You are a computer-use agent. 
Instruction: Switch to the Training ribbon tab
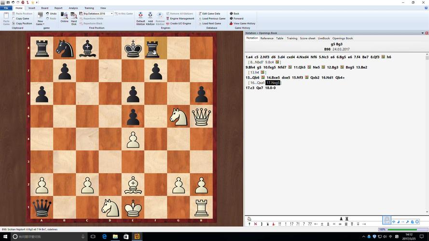pos(89,8)
